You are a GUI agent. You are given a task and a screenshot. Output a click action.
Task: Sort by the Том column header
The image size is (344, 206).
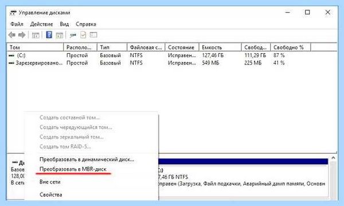pos(36,47)
